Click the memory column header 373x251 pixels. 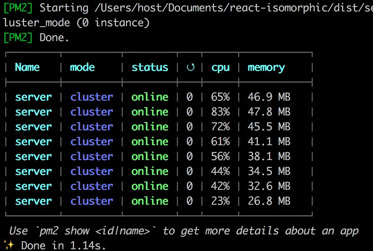click(266, 68)
